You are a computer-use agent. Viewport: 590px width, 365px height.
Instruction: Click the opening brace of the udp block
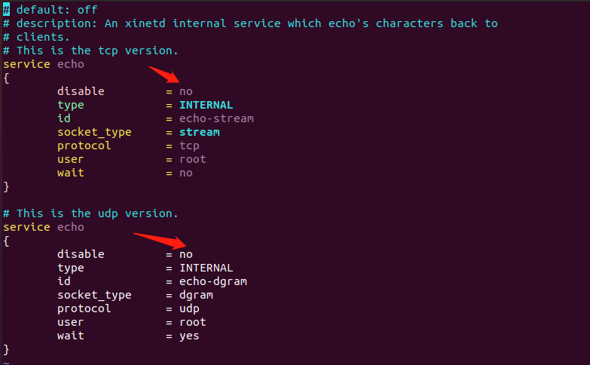pos(7,241)
